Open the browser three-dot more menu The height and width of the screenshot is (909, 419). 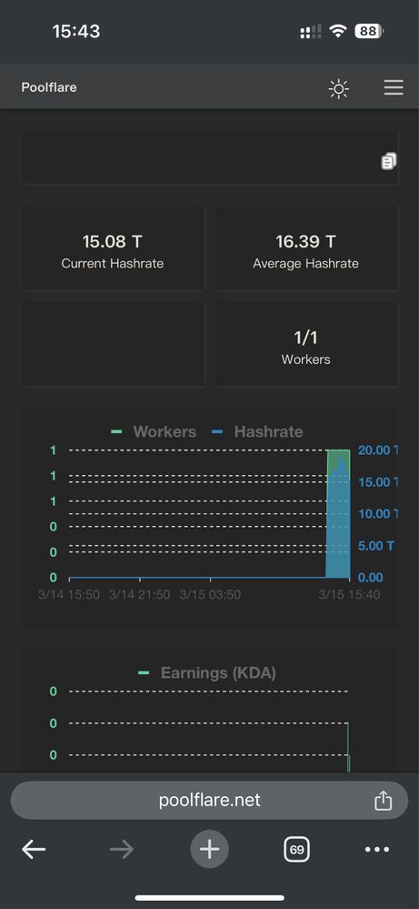coord(377,850)
